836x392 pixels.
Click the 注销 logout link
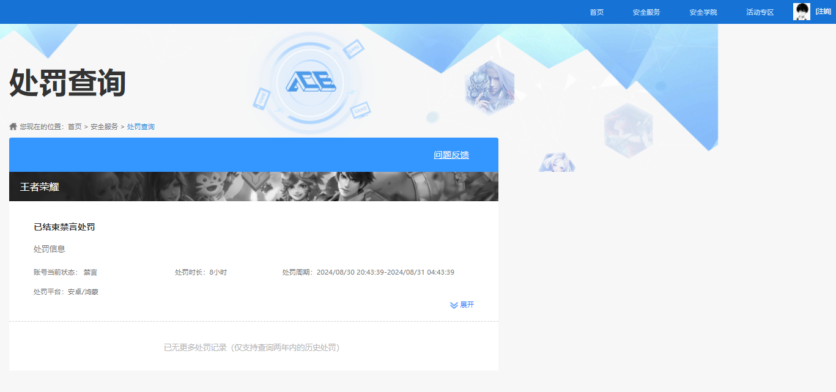(823, 12)
